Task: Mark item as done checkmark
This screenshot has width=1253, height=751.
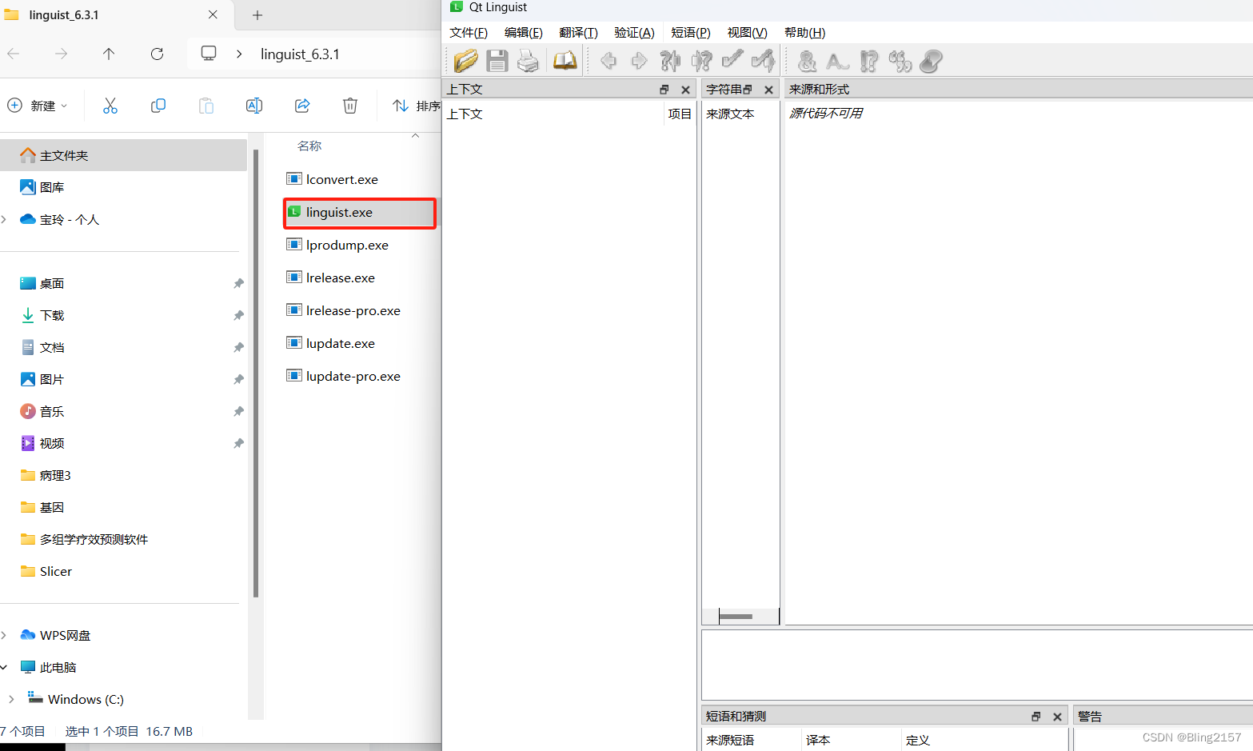Action: click(x=732, y=60)
